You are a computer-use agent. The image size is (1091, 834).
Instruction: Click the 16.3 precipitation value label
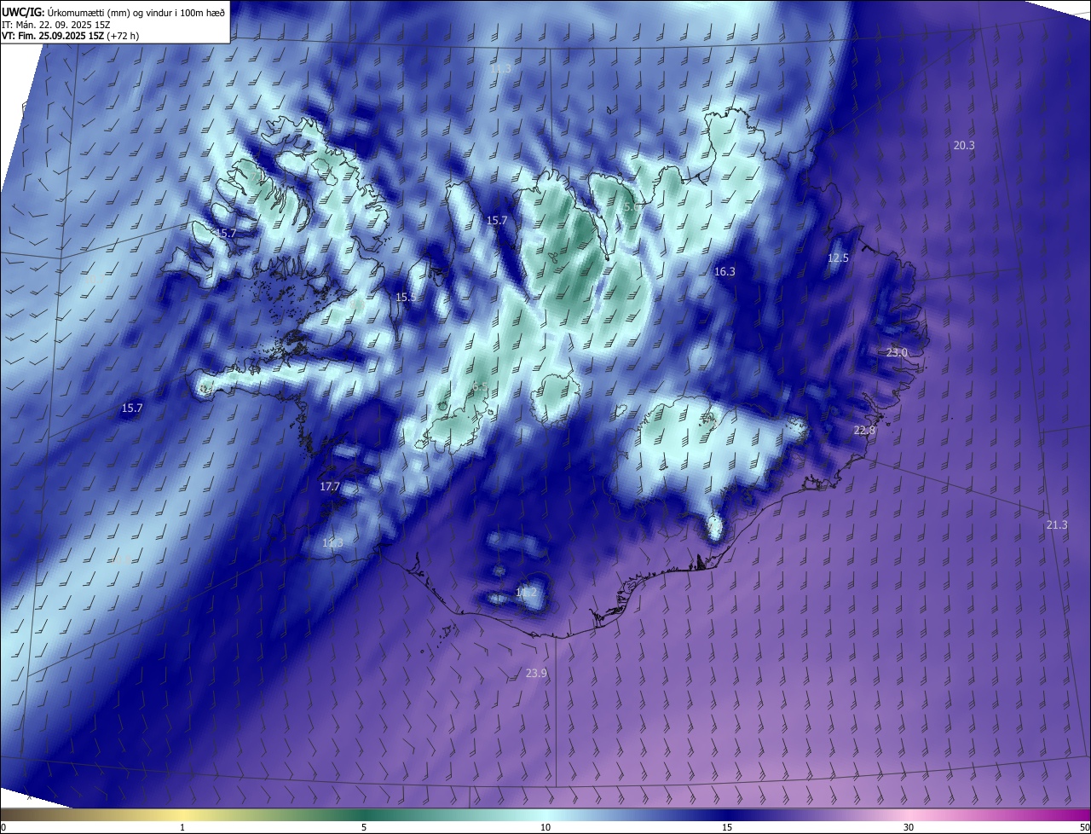(724, 272)
